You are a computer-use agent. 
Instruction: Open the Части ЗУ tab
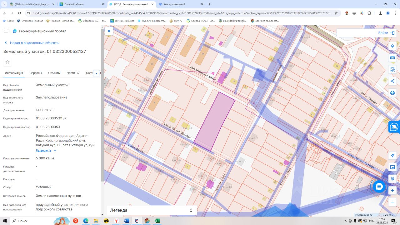(x=73, y=73)
